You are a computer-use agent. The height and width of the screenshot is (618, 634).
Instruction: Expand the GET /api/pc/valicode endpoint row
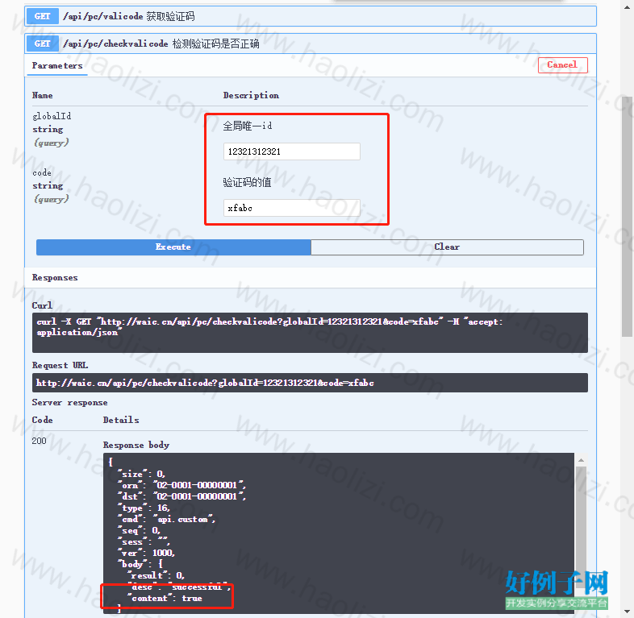point(310,16)
